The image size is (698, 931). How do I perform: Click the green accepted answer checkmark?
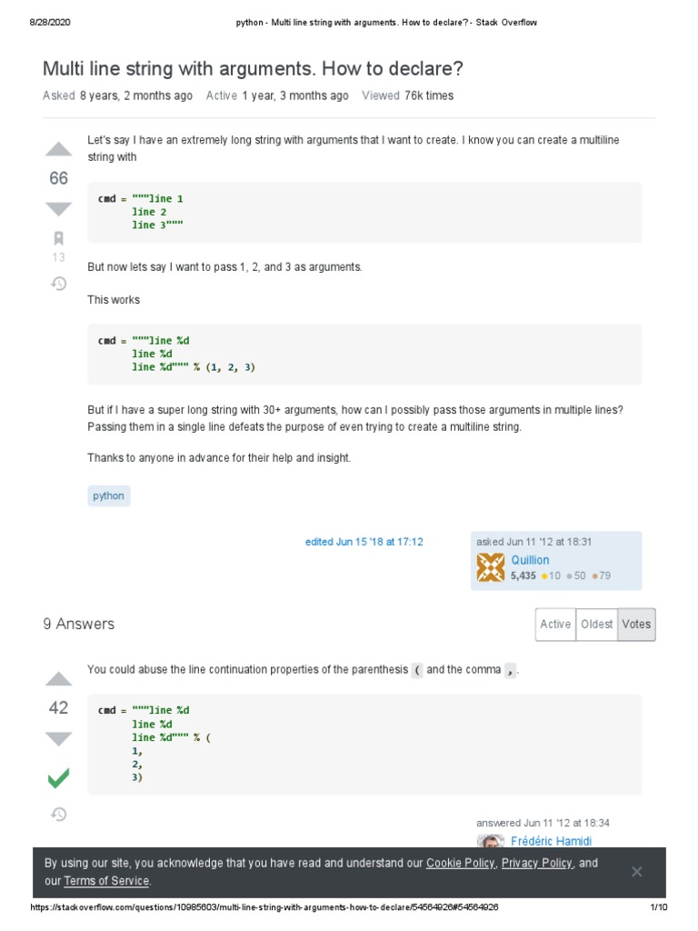click(58, 778)
